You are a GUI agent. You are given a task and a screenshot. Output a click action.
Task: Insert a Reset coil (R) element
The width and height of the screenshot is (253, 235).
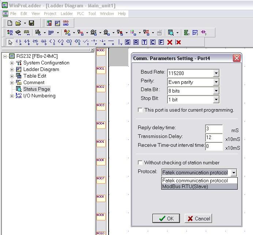[x=78, y=42]
